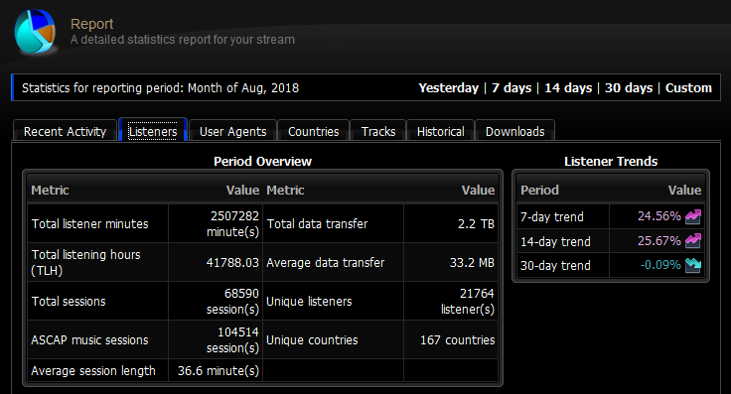Open the Recent Activity tab
The image size is (731, 394).
65,131
